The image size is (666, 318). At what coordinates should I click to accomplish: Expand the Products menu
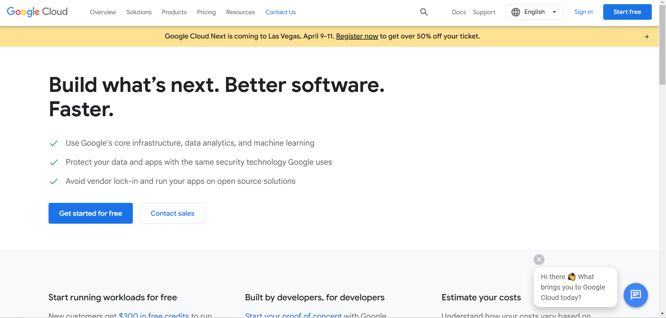(x=174, y=12)
